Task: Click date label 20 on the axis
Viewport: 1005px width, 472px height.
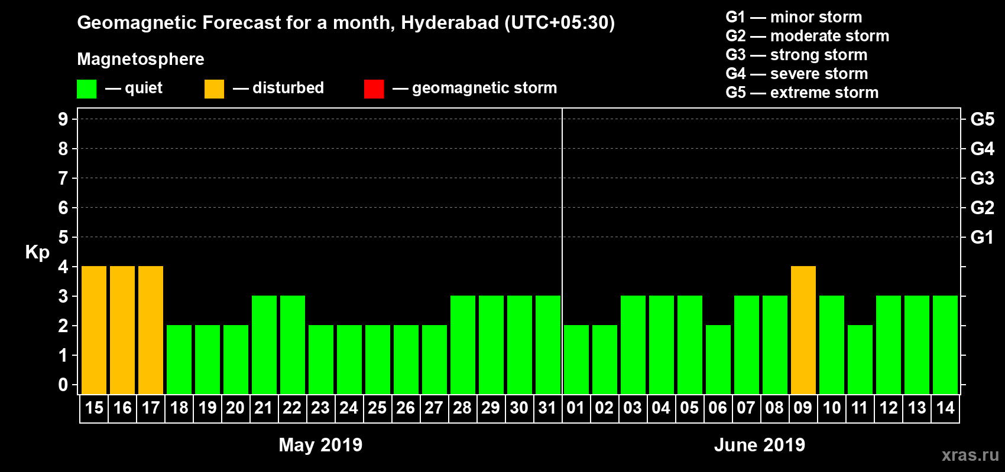Action: pyautogui.click(x=236, y=408)
